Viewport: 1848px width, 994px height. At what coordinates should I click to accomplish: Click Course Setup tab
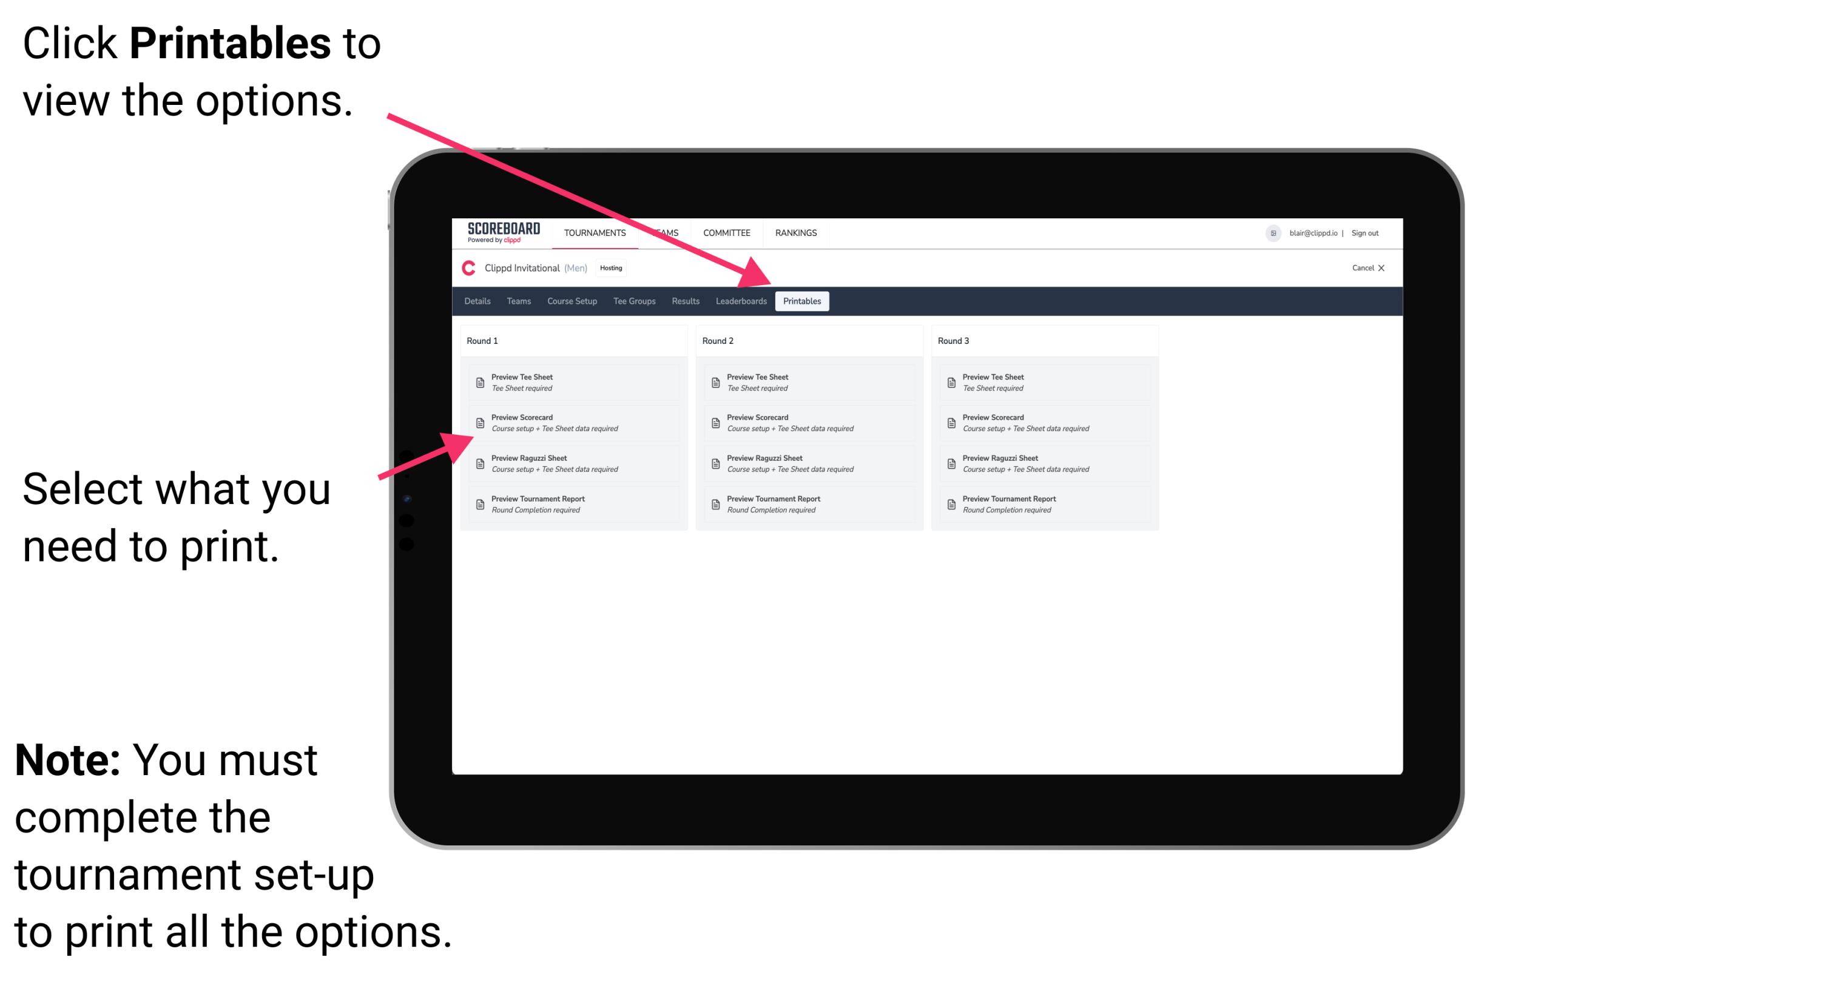pos(571,303)
